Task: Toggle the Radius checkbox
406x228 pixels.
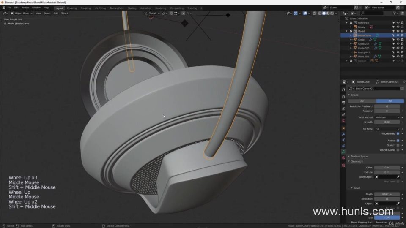Action: [x=398, y=141]
